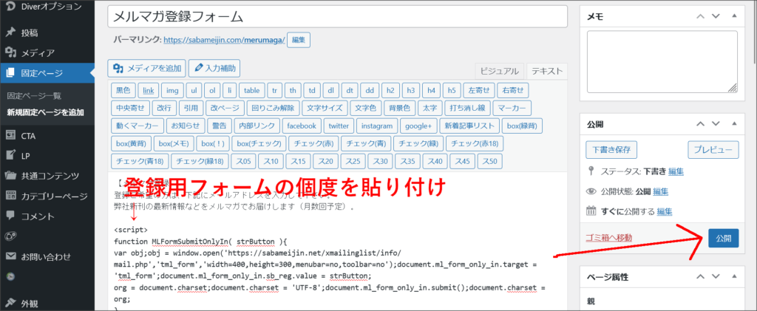757x311 pixels.
Task: Click inside the メモ textarea
Action: pyautogui.click(x=662, y=62)
